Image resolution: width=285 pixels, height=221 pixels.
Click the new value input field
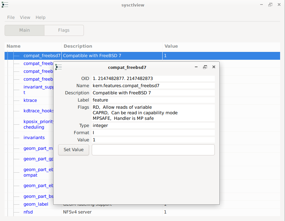(153, 150)
